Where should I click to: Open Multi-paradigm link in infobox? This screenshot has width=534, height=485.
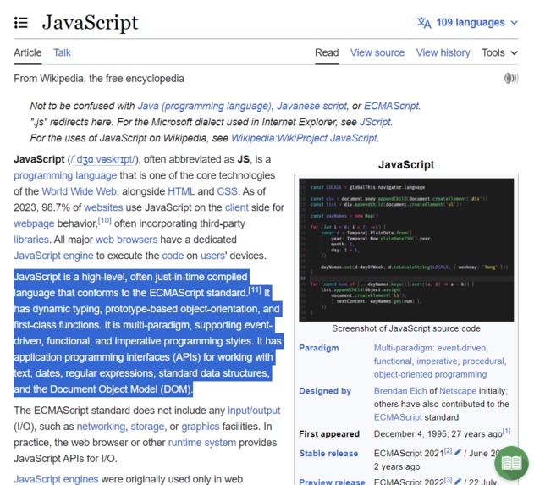point(403,348)
